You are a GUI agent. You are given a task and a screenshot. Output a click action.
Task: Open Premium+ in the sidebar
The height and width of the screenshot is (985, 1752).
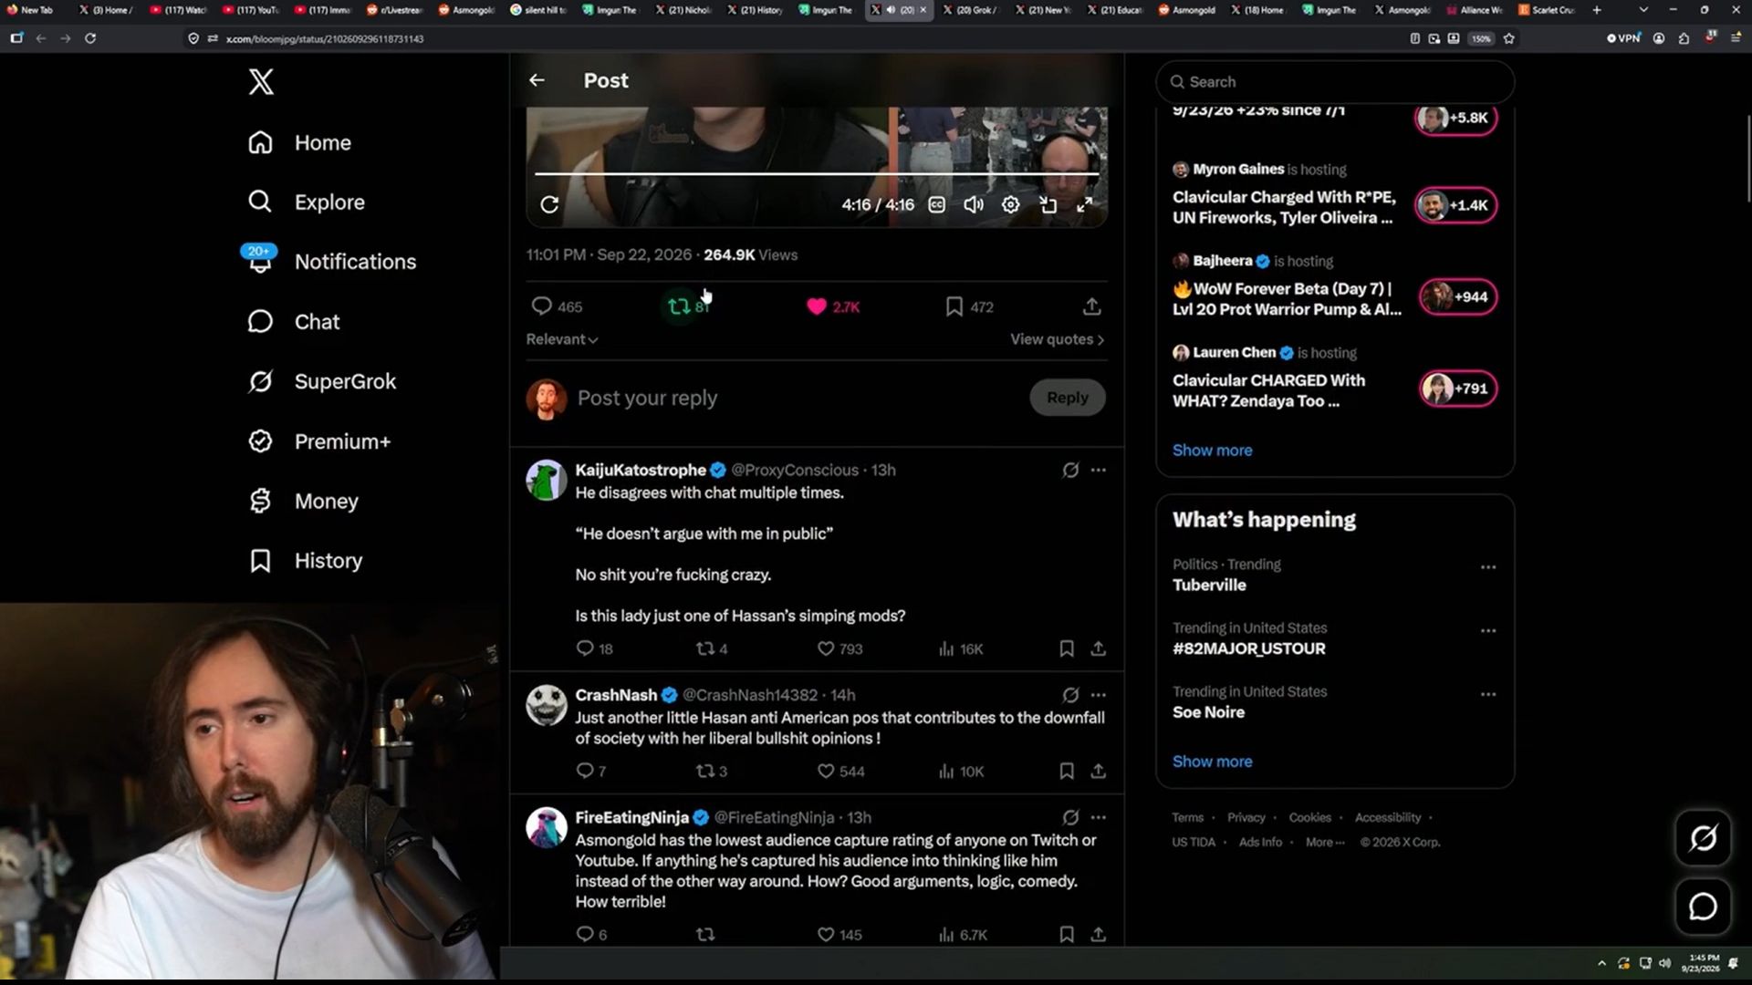point(319,441)
